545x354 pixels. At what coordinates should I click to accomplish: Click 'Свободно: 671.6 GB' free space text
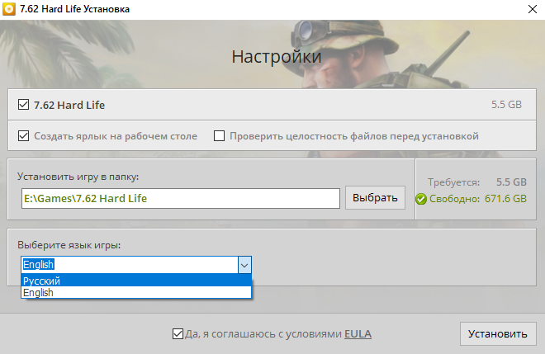[x=478, y=199]
